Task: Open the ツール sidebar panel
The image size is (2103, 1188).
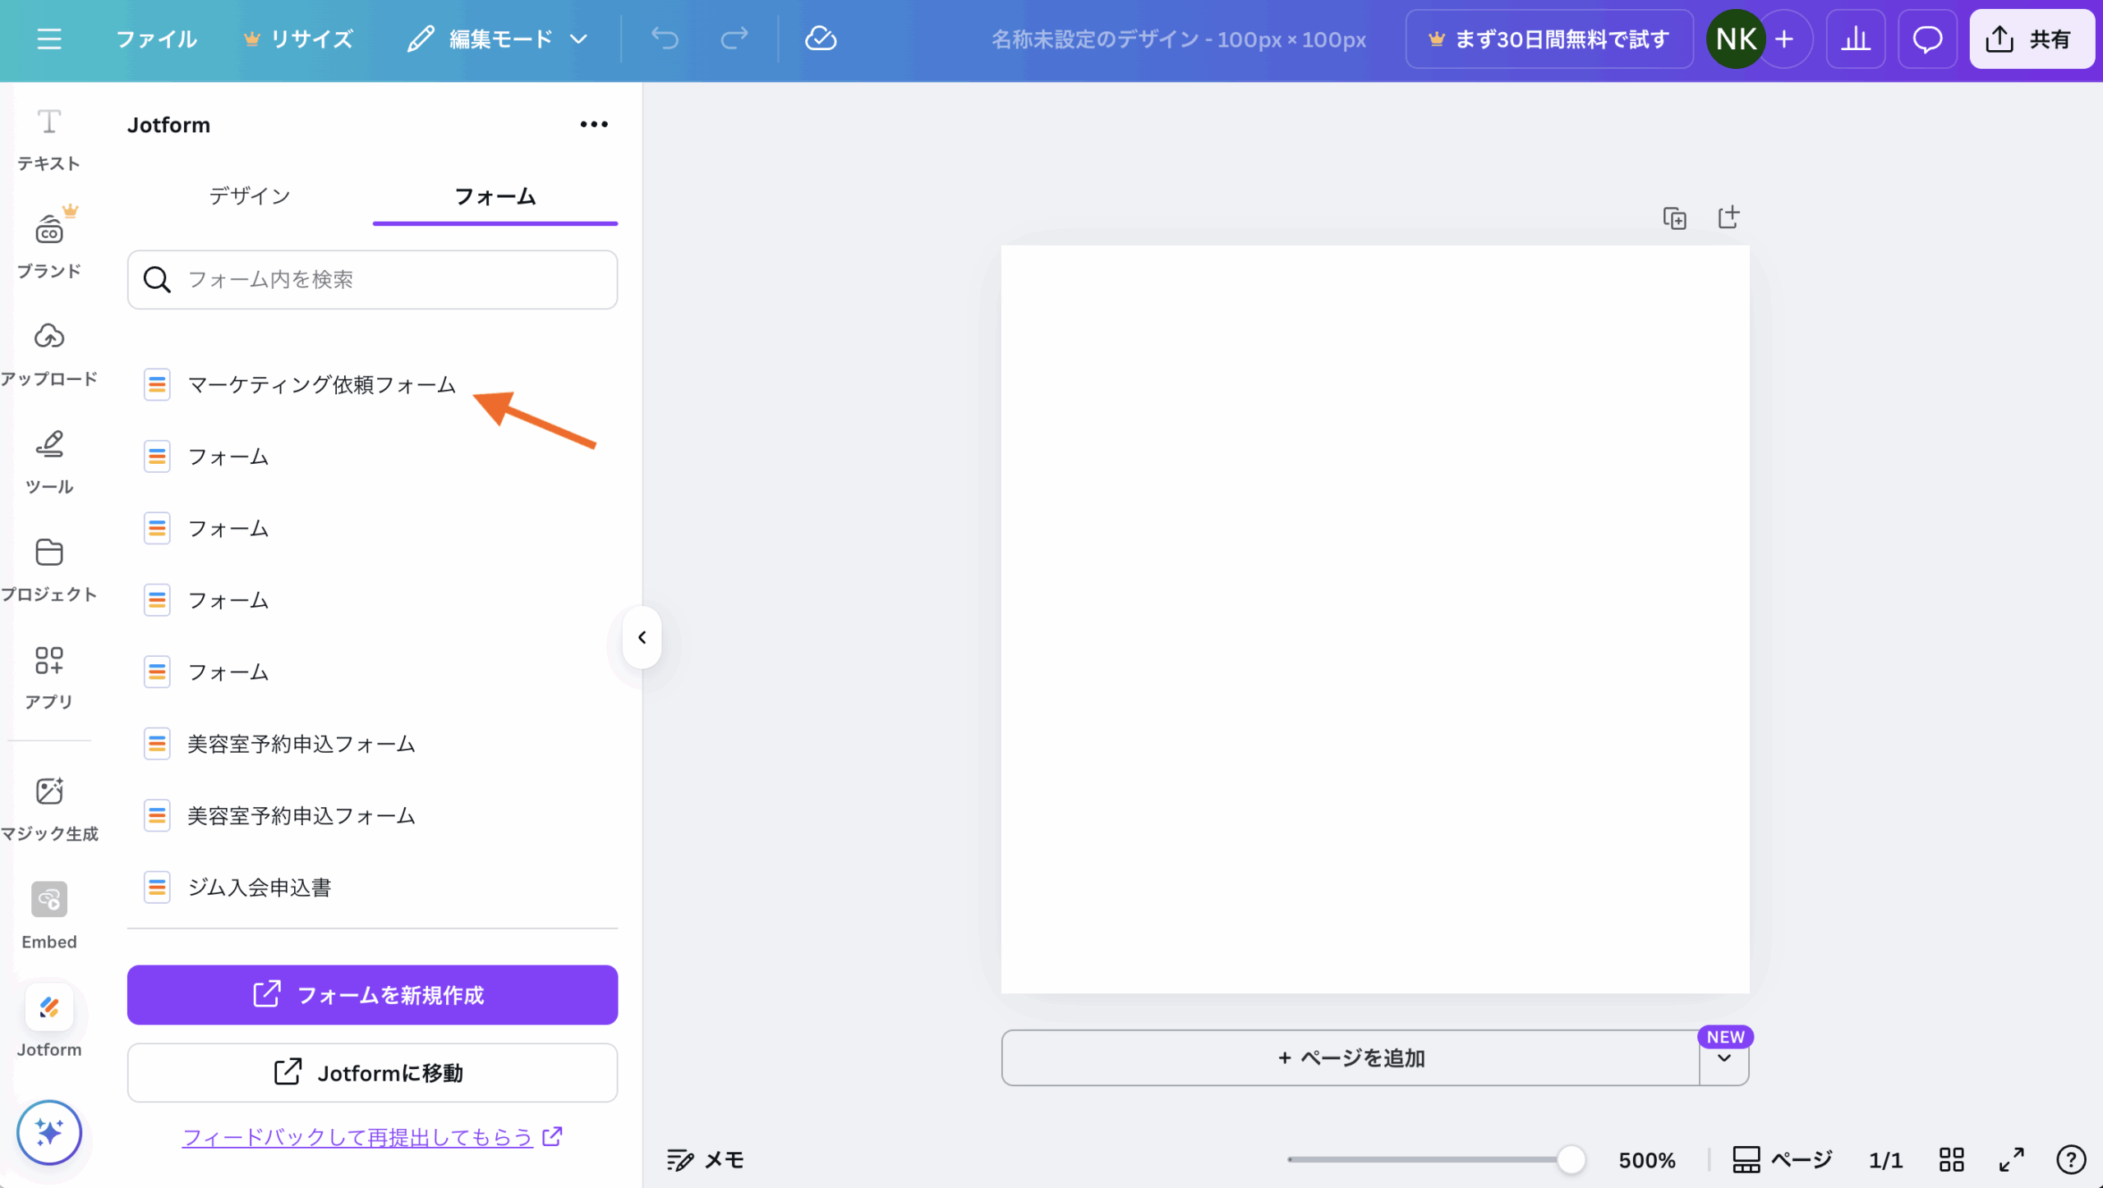Action: click(49, 461)
